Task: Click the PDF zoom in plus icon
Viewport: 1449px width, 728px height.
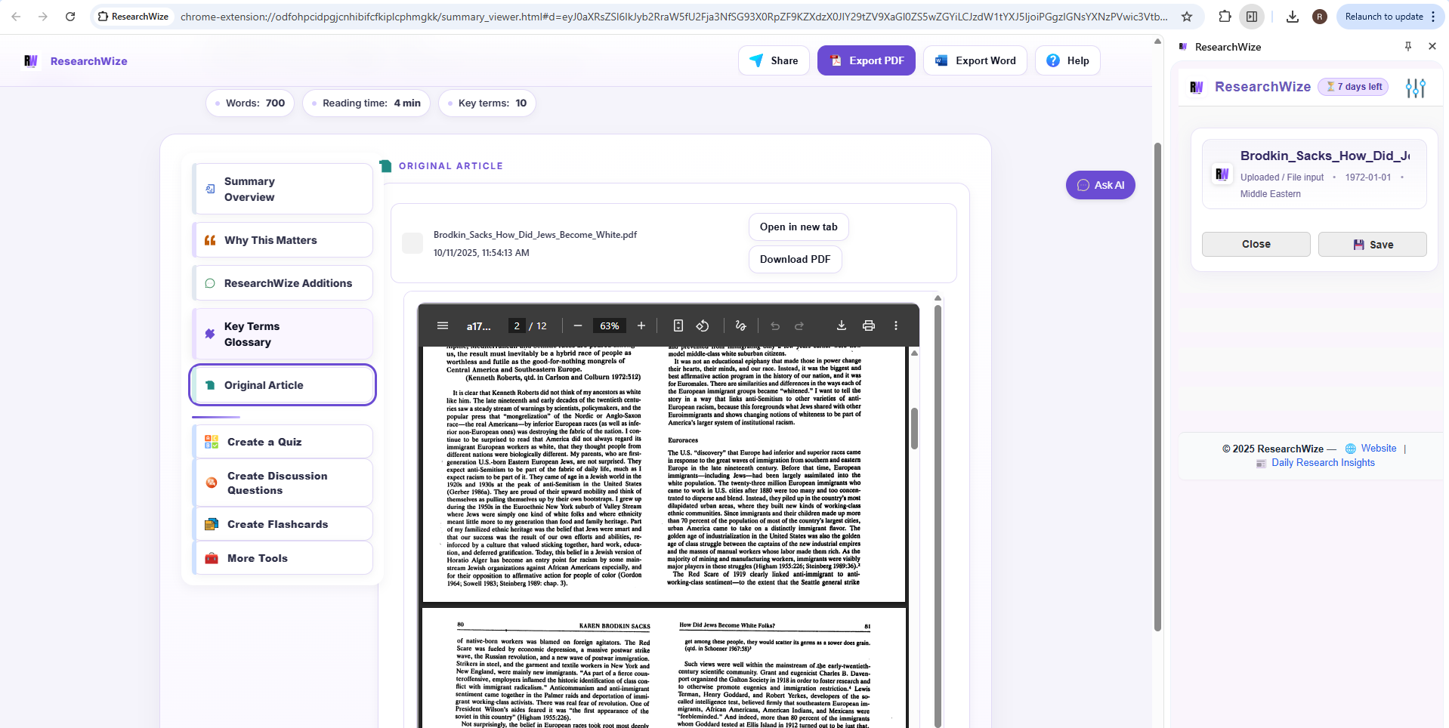Action: pyautogui.click(x=641, y=325)
